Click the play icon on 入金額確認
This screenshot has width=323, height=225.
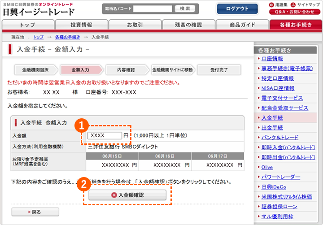point(114,195)
